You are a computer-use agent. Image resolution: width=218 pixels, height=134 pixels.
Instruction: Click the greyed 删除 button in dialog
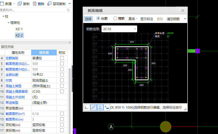tap(160, 19)
